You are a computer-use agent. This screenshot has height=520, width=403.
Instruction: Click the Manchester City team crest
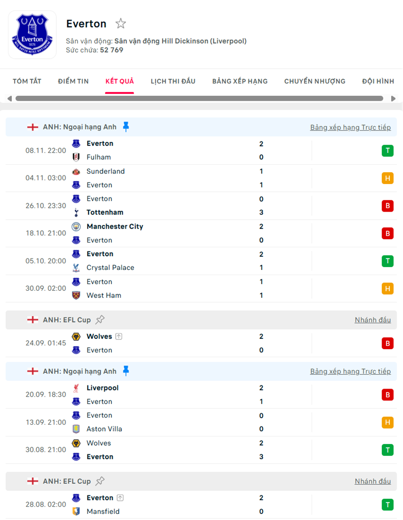pos(76,226)
